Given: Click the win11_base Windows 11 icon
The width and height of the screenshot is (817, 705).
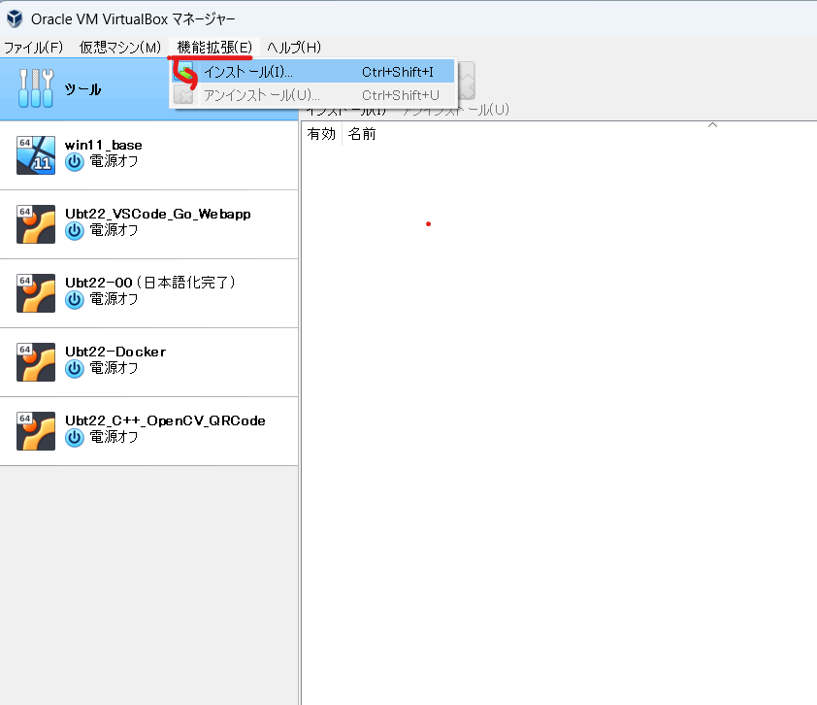Looking at the screenshot, I should [36, 154].
